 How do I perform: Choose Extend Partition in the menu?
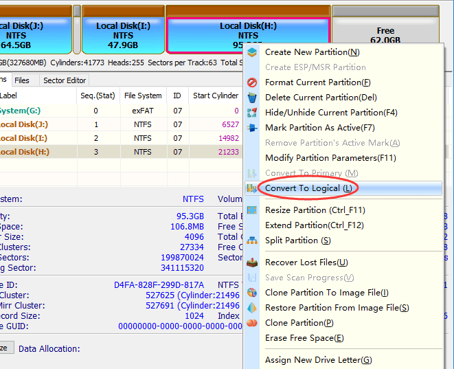pos(314,225)
